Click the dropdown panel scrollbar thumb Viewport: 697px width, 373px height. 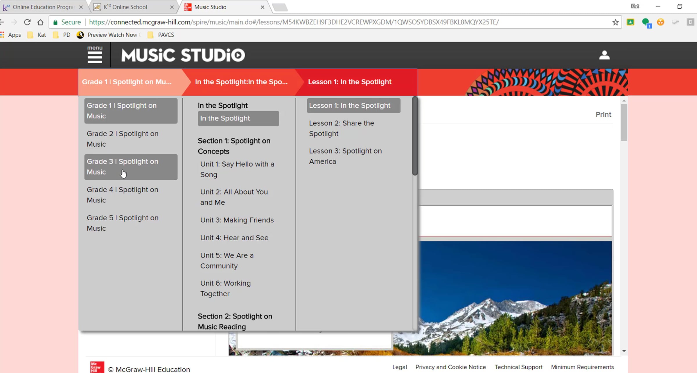click(415, 136)
